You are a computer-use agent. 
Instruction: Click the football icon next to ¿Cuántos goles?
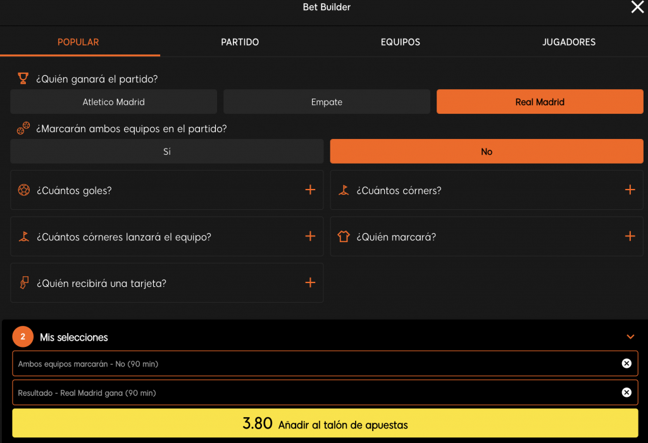point(24,190)
